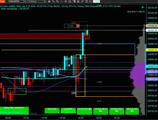Switch to the Chart tab

(x=2, y=1)
